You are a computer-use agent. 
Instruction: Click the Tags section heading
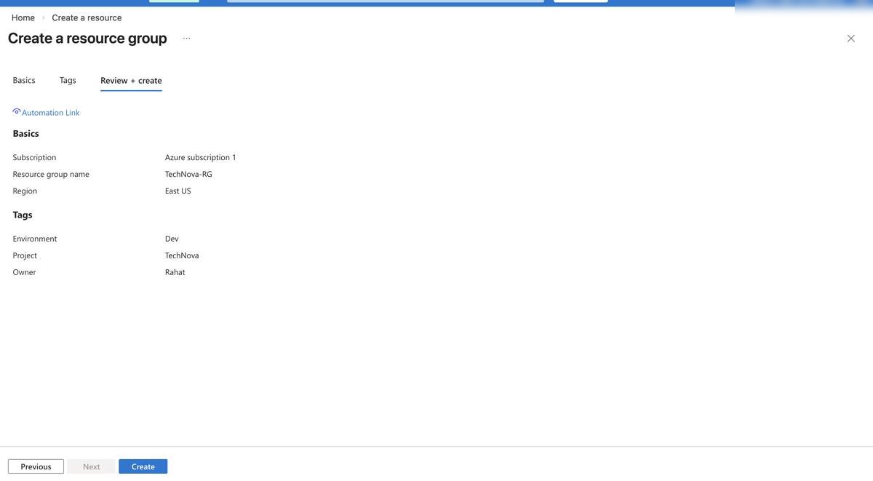(23, 215)
